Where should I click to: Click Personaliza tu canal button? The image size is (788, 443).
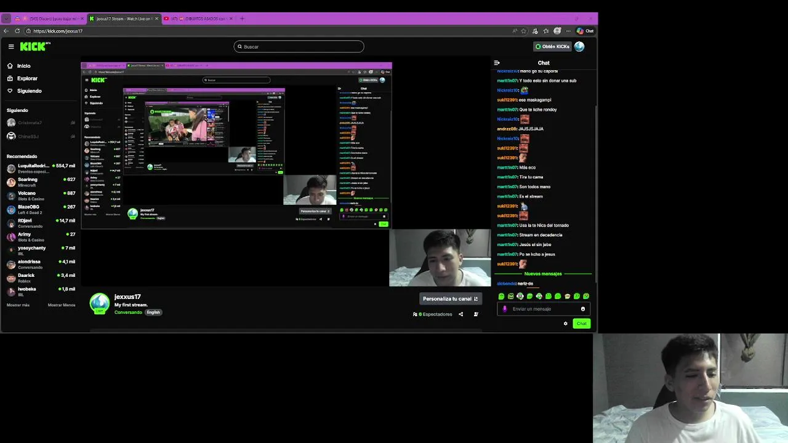tap(450, 299)
